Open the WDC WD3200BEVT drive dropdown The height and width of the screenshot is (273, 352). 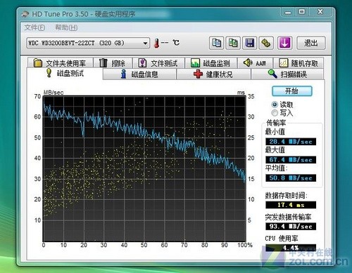[88, 43]
